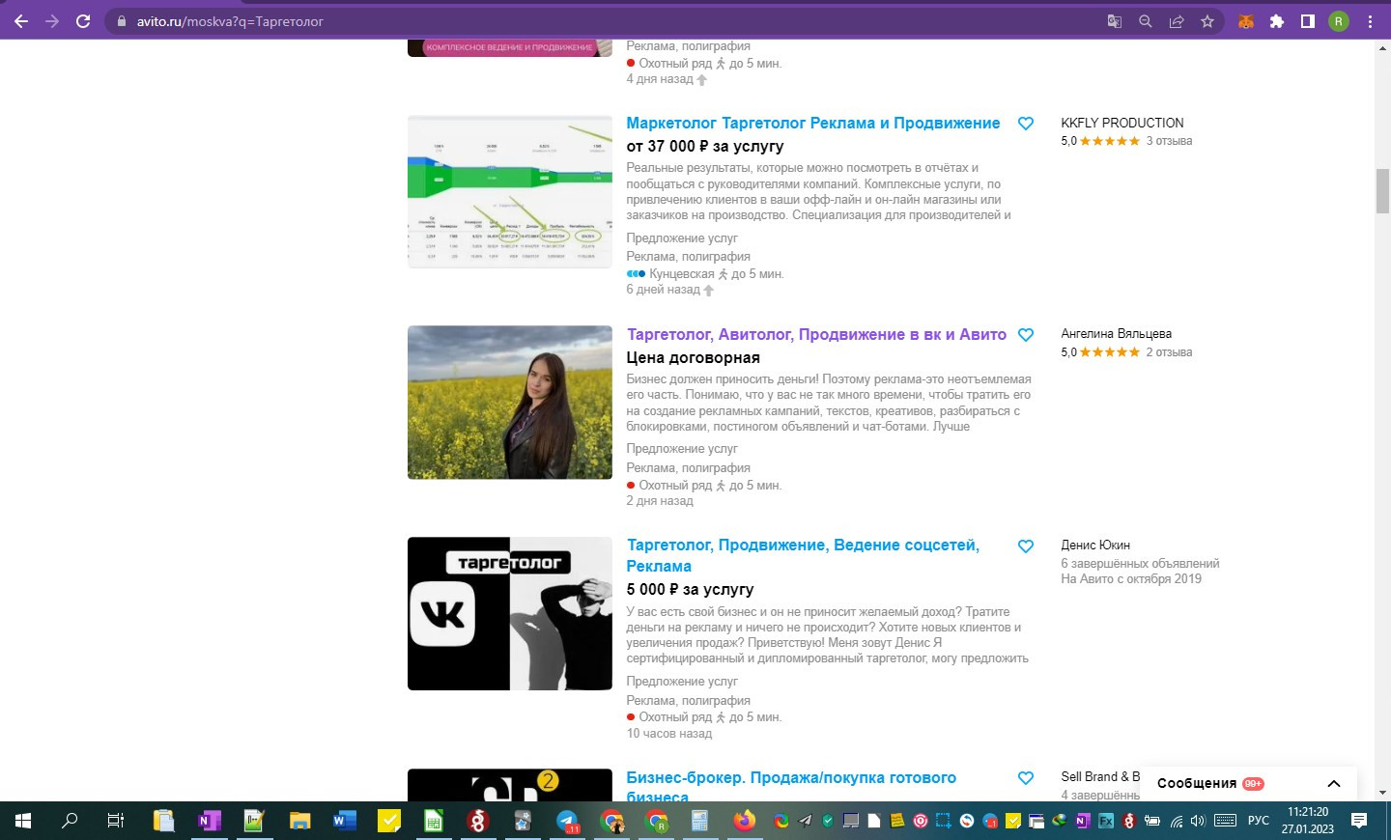Open the Windows notification center

coord(1359,821)
